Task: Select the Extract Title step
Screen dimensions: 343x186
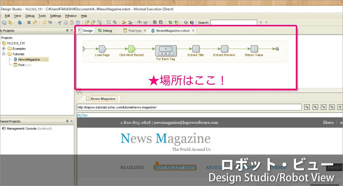Action: coord(196,49)
